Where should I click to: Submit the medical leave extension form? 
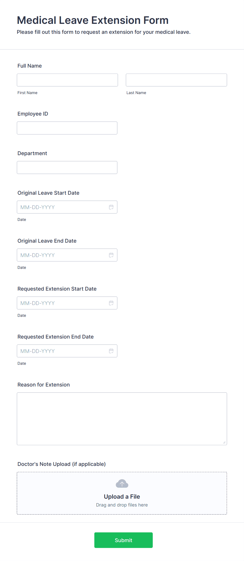124,540
